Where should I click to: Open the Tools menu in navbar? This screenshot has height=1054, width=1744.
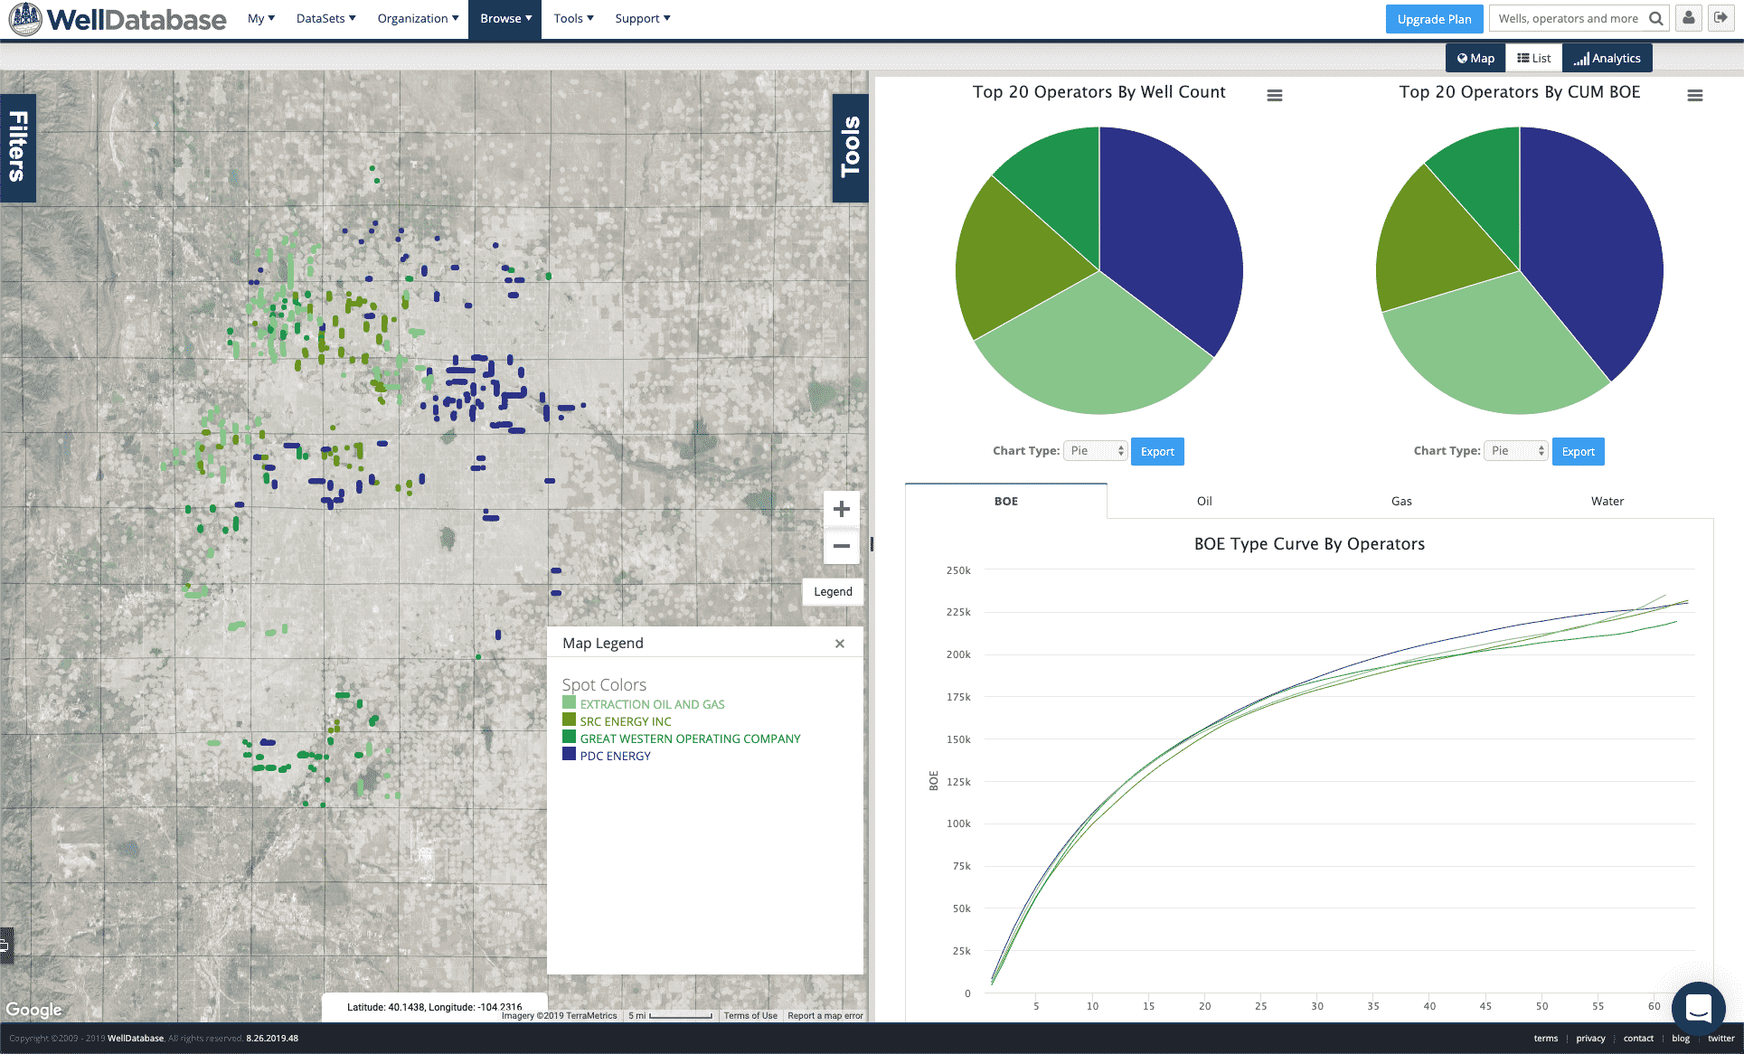point(573,18)
